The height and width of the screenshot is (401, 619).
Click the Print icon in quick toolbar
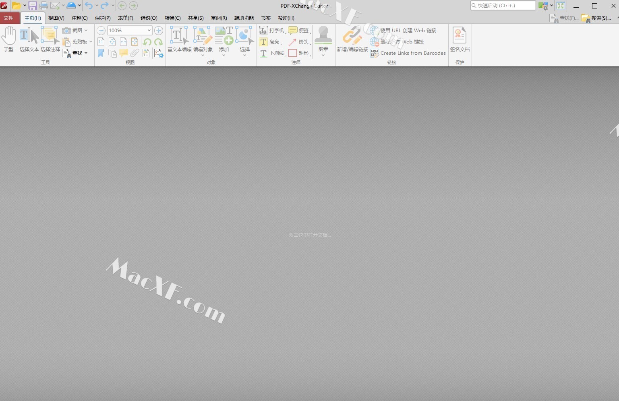pos(44,6)
